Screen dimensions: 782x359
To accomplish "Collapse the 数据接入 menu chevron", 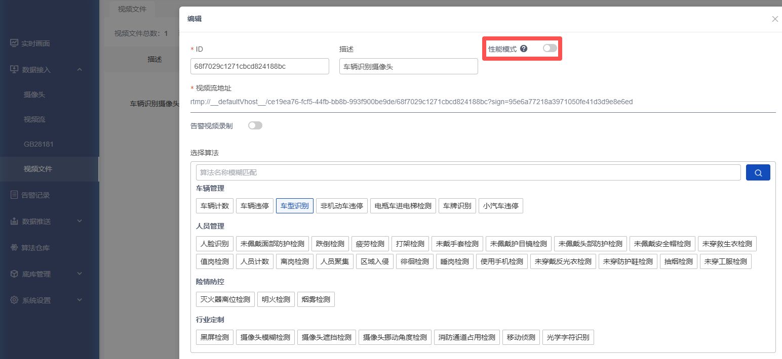I will 80,69.
